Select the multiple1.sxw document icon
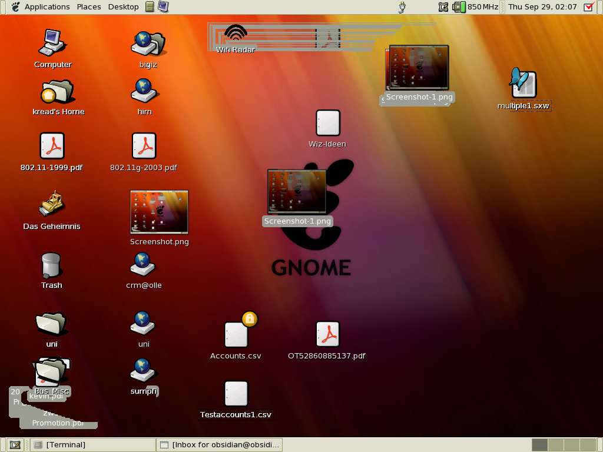 click(523, 84)
